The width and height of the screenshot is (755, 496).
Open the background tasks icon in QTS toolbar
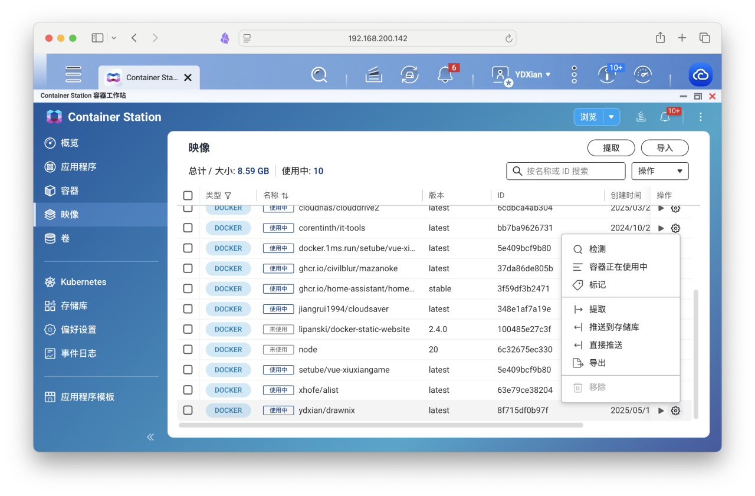pyautogui.click(x=373, y=74)
